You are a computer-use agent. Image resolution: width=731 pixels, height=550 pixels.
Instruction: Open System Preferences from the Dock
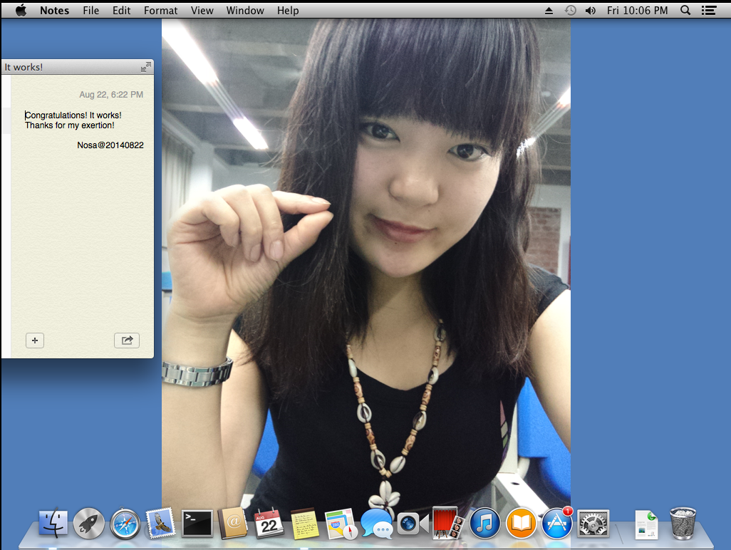coord(593,523)
